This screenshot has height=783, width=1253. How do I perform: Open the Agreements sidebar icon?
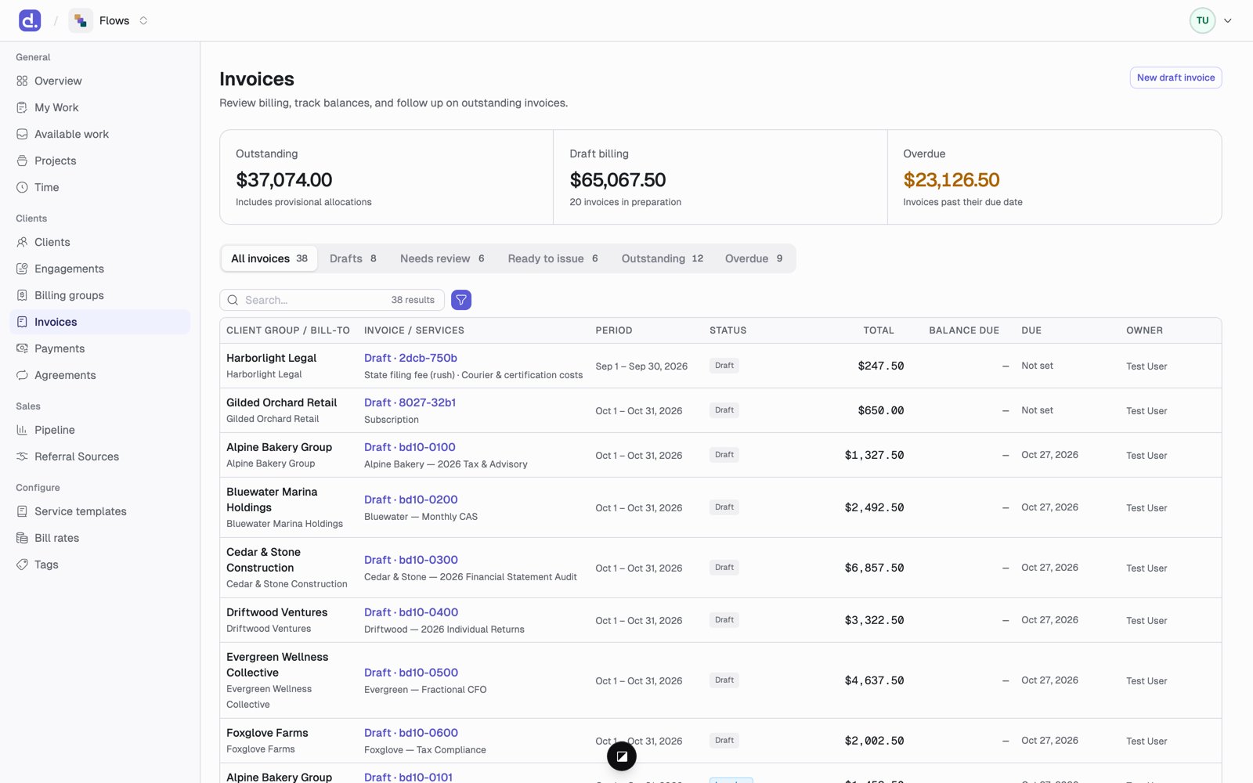(x=22, y=375)
